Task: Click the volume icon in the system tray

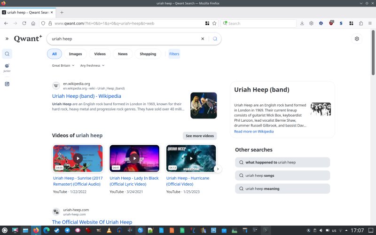Action: 321,230
